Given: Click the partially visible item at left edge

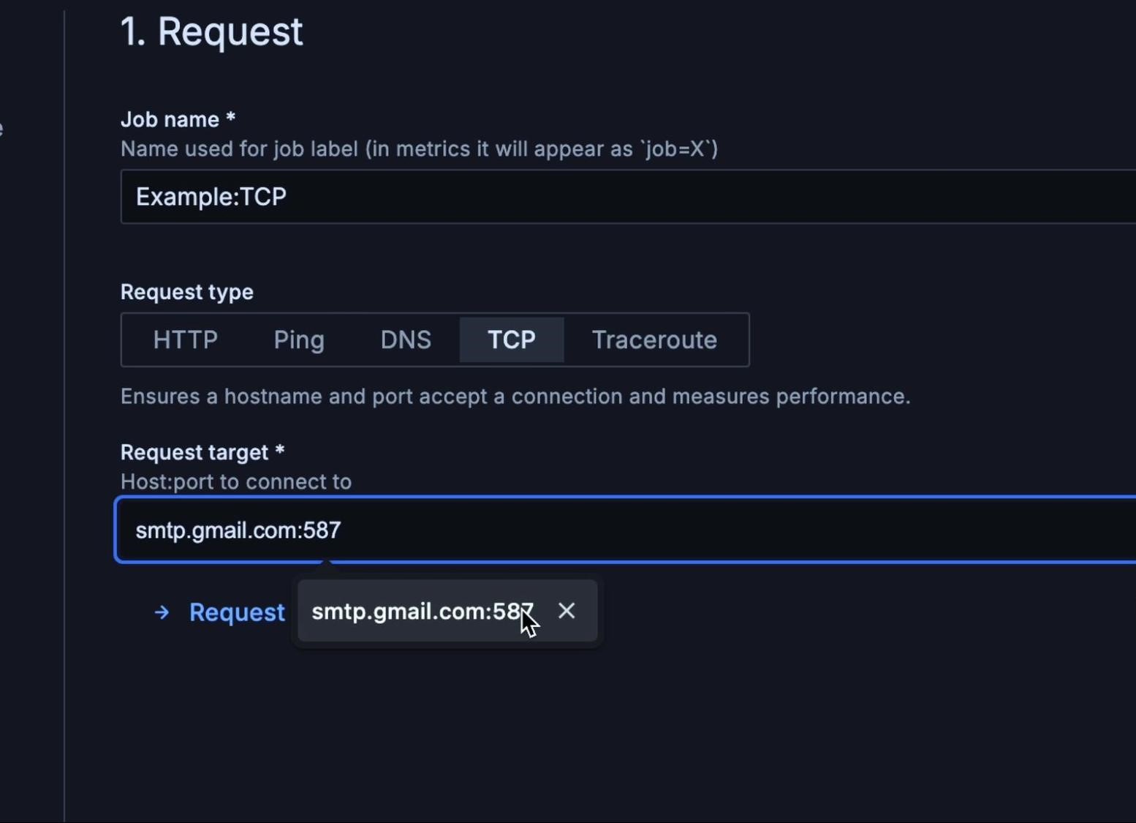Looking at the screenshot, I should [x=1, y=129].
